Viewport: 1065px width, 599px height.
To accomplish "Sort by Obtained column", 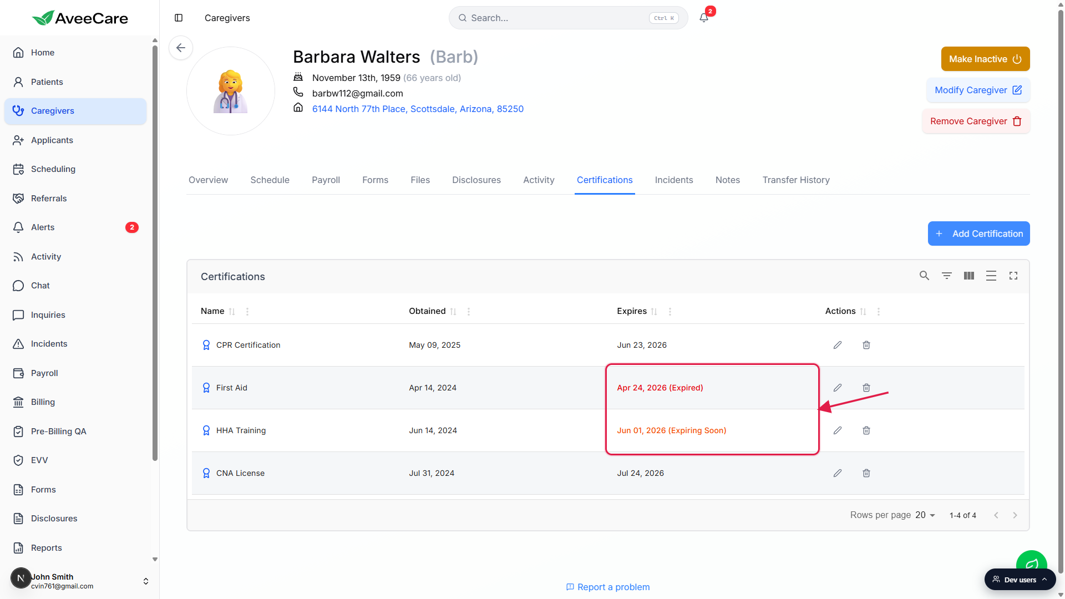I will 453,312.
